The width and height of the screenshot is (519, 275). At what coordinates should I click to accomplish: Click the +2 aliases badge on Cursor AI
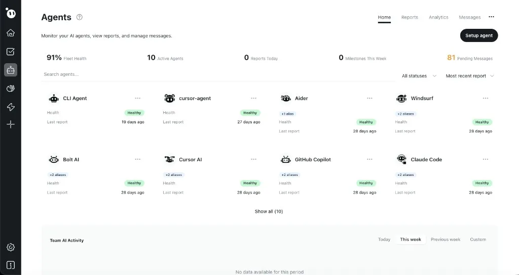[174, 175]
